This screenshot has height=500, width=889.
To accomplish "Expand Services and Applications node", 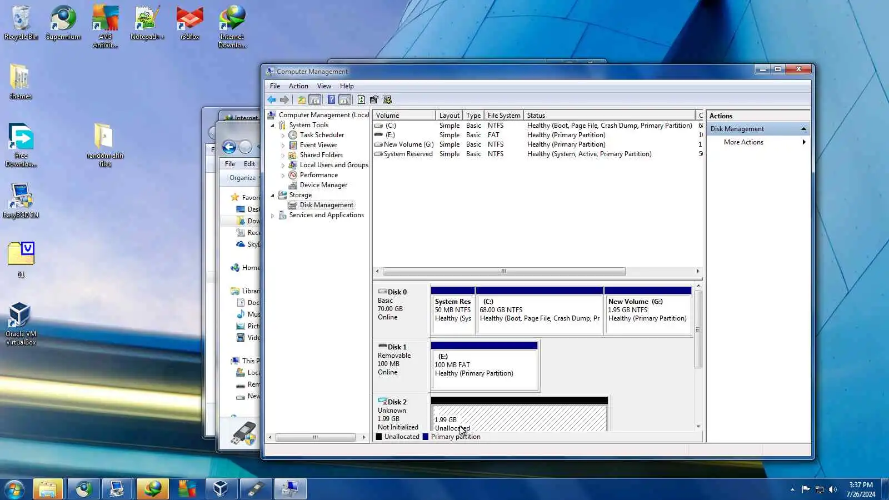I will [x=273, y=216].
